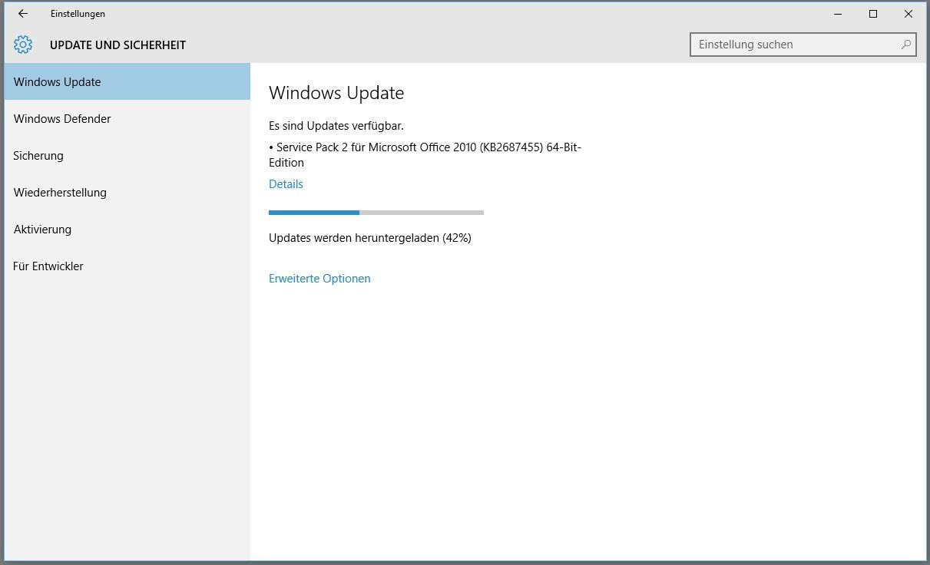Open the Aktivierung page
This screenshot has width=930, height=565.
click(x=127, y=229)
